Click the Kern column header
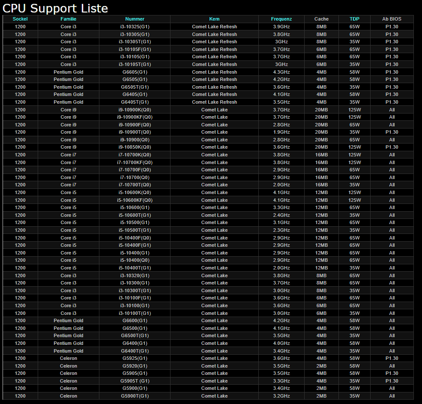Image resolution: width=422 pixels, height=404 pixels. (x=214, y=19)
